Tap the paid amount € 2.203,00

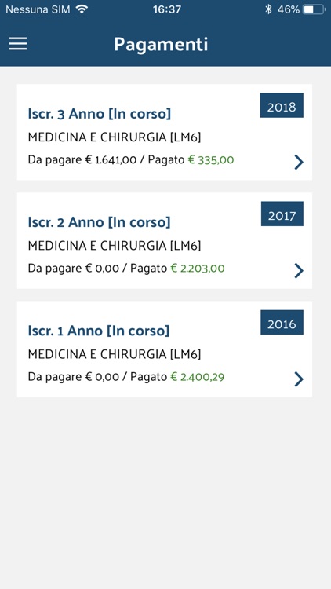click(198, 269)
